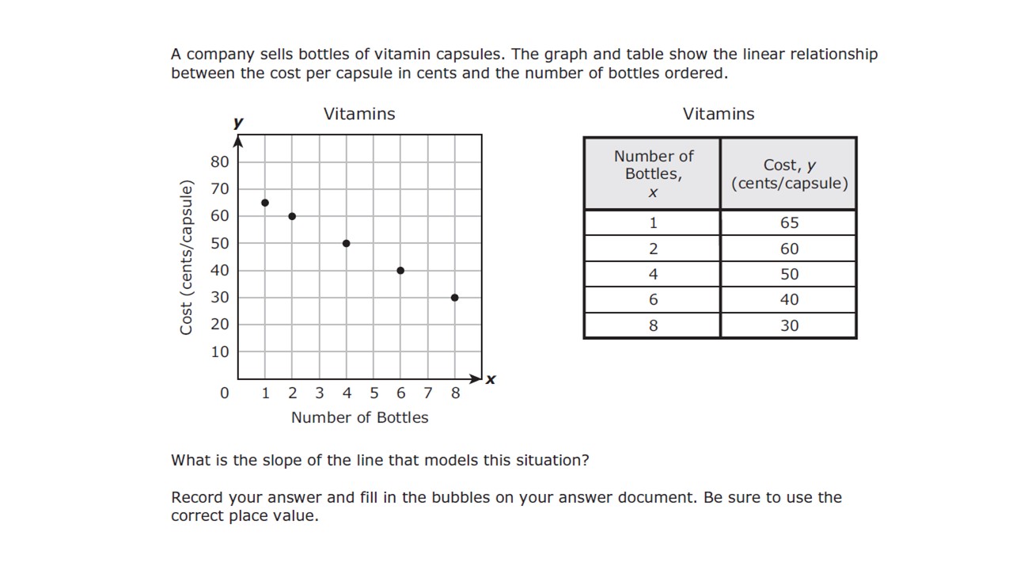Click the 'Vitamins' title above the table
The image size is (1013, 570).
click(x=719, y=114)
